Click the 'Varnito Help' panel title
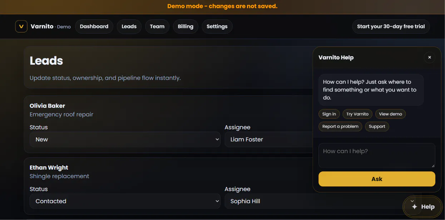The image size is (445, 220). (x=336, y=58)
